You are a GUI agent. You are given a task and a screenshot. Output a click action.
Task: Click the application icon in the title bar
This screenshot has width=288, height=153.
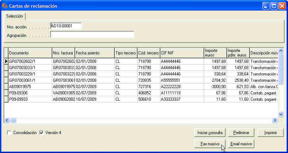(5, 6)
